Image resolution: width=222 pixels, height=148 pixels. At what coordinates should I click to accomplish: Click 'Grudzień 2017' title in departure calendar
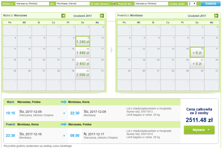pyautogui.click(x=83, y=16)
